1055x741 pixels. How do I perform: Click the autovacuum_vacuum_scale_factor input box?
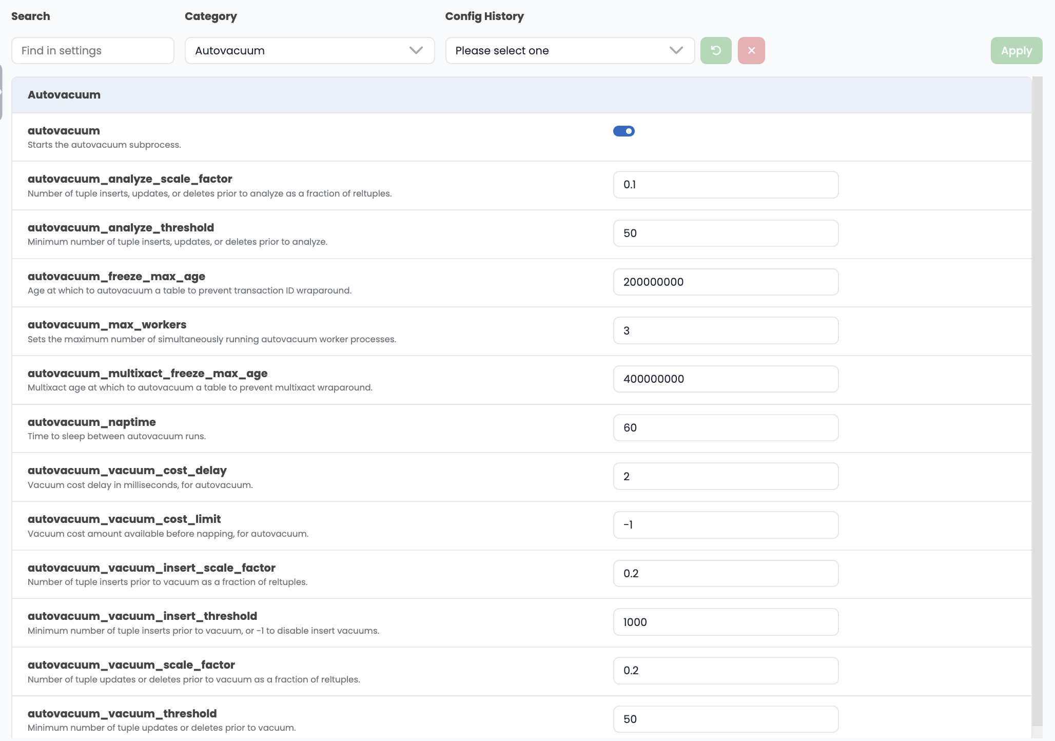725,670
